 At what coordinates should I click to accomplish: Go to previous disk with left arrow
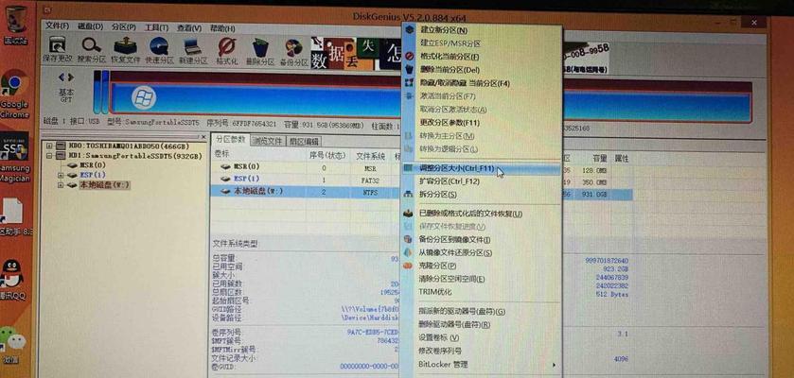click(x=62, y=77)
